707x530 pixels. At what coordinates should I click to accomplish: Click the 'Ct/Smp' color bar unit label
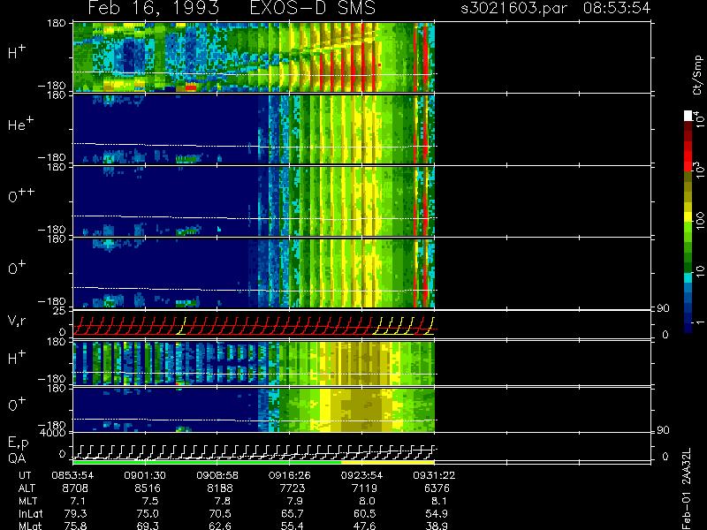pos(697,75)
